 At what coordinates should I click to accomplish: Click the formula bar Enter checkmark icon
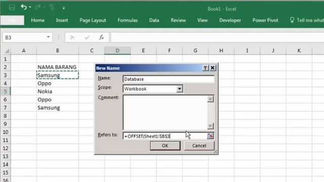87,37
